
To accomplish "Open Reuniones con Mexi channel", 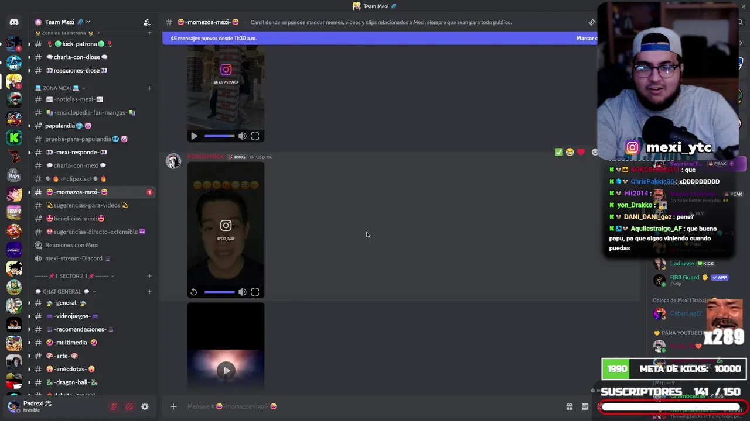I will click(x=71, y=245).
